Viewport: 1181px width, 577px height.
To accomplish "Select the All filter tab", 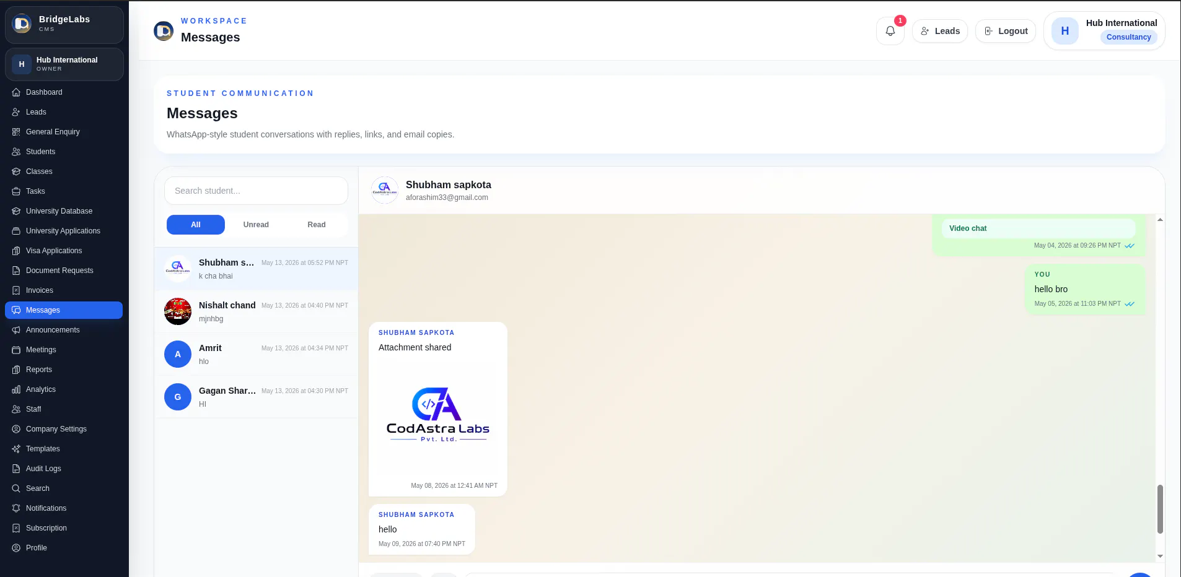I will [196, 225].
